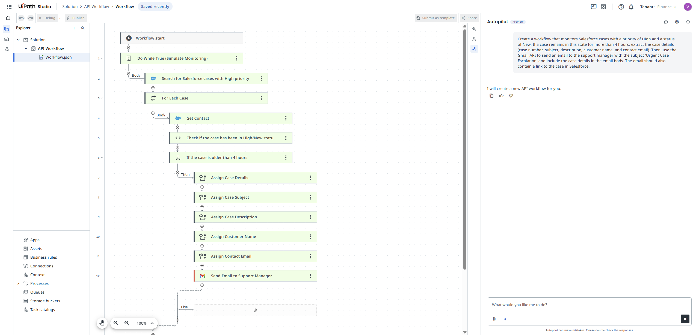699x335 pixels.
Task: Copy the Autopilot response
Action: coord(491,96)
